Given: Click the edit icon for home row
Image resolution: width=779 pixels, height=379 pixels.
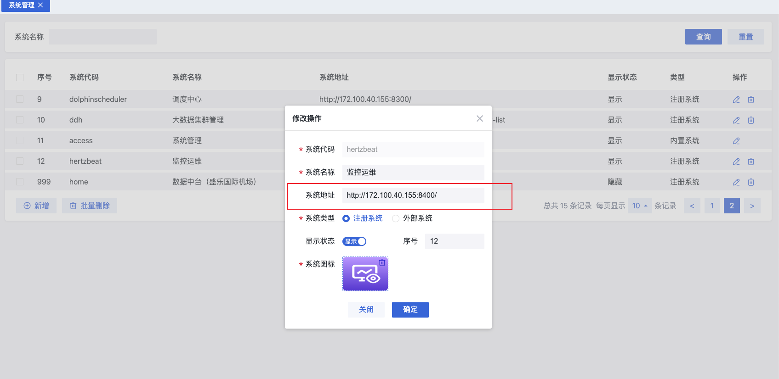Looking at the screenshot, I should click(736, 182).
